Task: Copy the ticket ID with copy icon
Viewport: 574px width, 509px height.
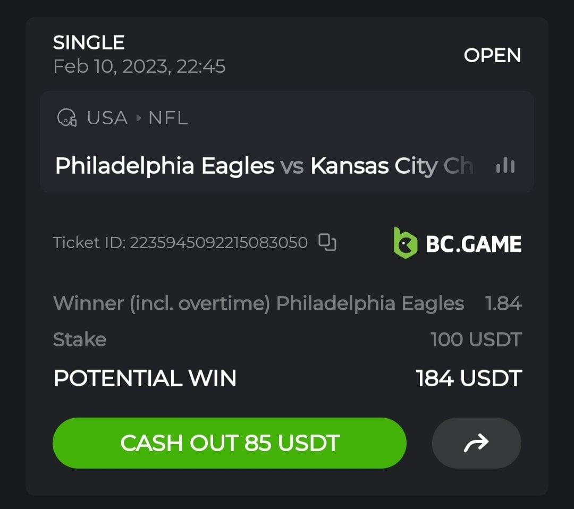Action: [327, 242]
